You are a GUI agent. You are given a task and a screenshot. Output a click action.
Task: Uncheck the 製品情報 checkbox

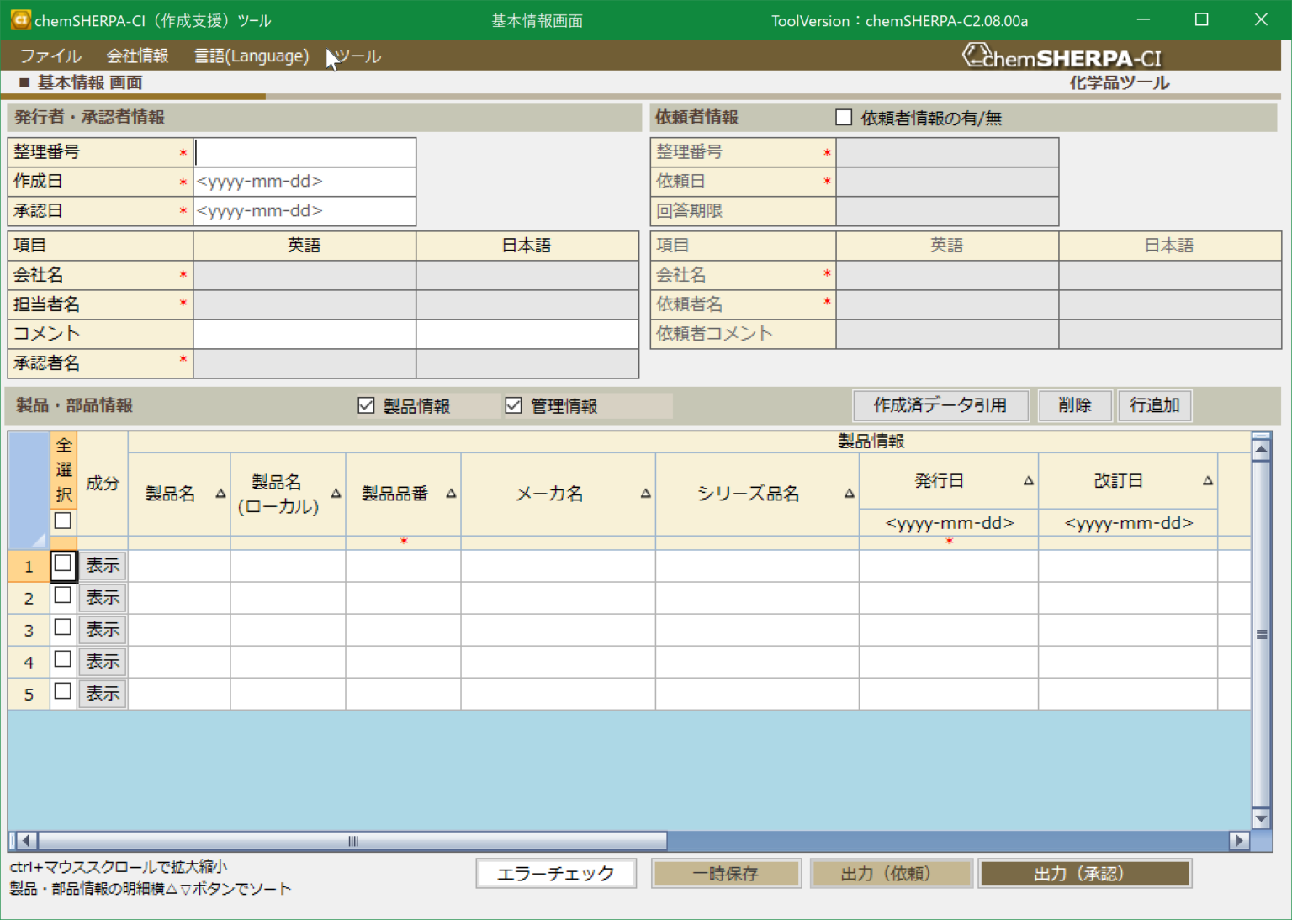[366, 405]
